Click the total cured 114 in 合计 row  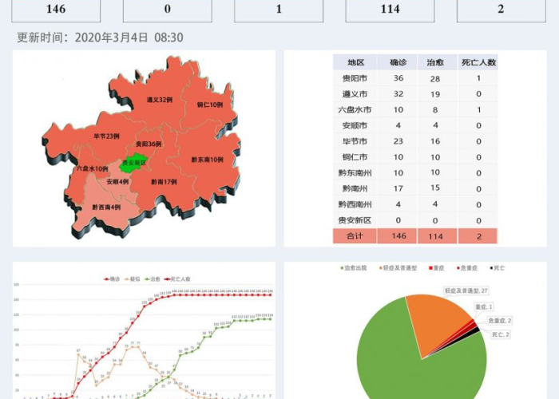tap(436, 236)
